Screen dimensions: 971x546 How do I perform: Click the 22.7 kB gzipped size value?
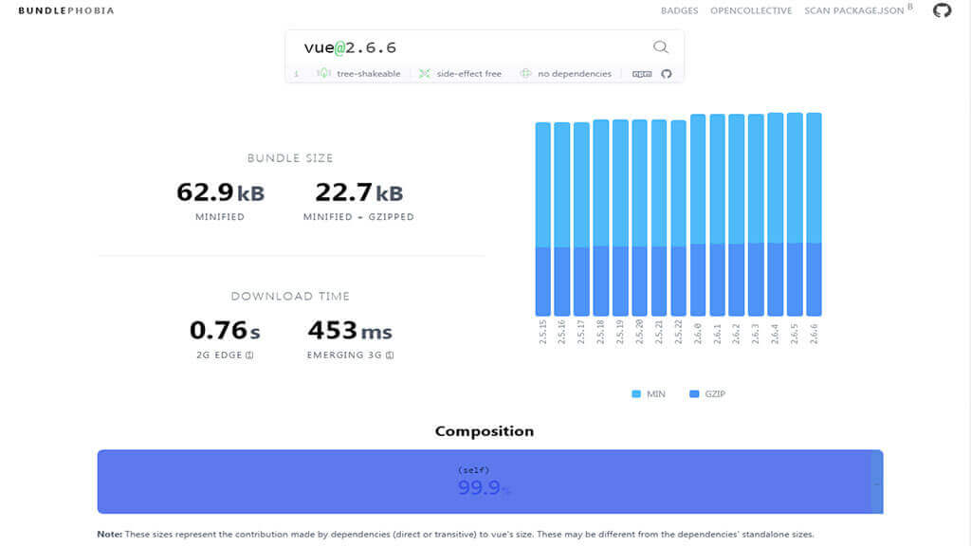pos(359,192)
